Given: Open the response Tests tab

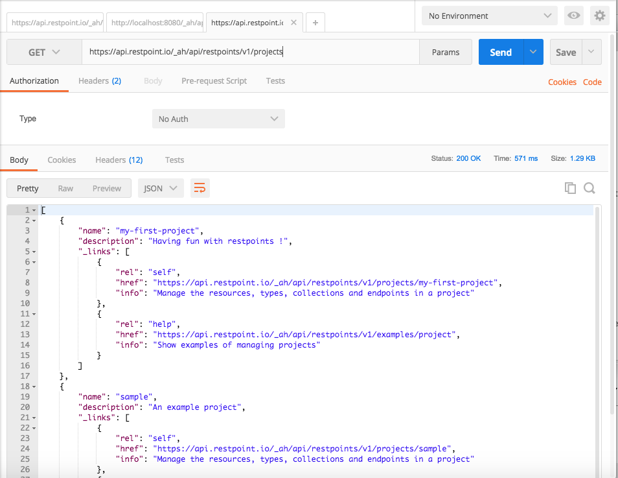Looking at the screenshot, I should (175, 160).
